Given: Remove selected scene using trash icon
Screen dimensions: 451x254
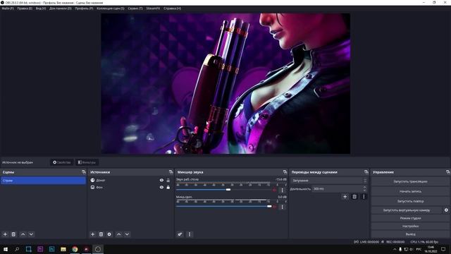Looking at the screenshot, I should point(13,234).
